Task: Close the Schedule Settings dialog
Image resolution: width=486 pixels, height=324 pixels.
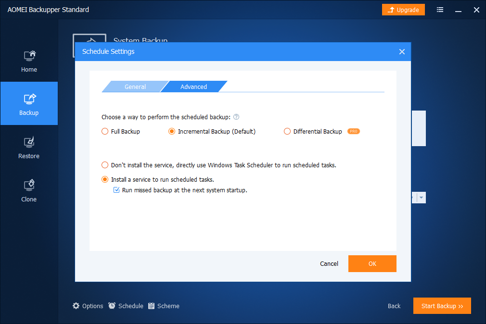Action: [402, 52]
